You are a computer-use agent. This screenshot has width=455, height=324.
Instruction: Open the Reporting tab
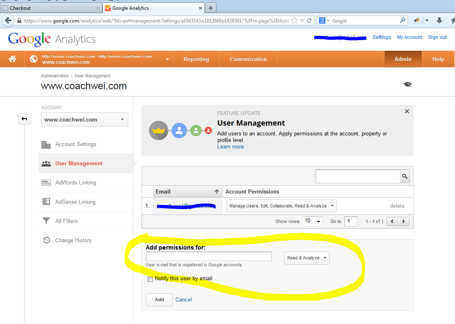click(x=196, y=59)
